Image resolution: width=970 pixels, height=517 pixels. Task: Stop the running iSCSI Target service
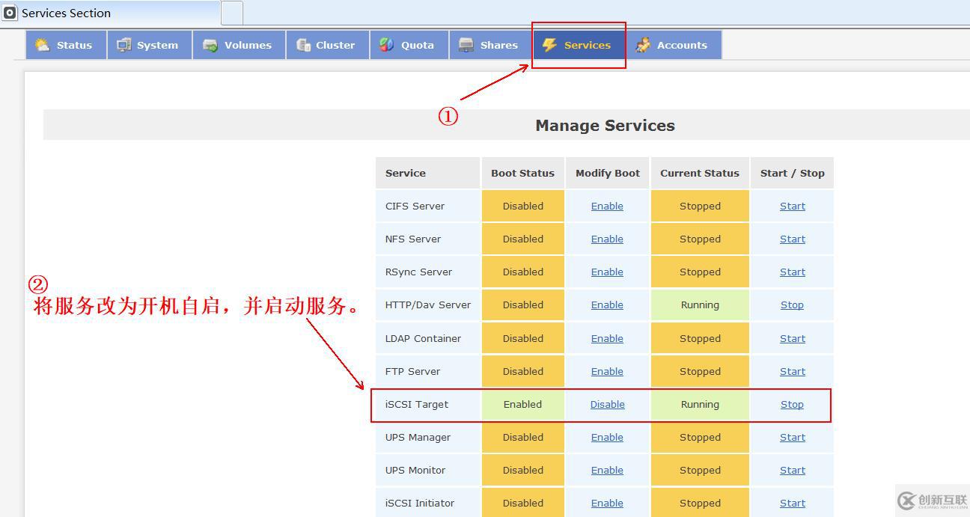pyautogui.click(x=792, y=405)
